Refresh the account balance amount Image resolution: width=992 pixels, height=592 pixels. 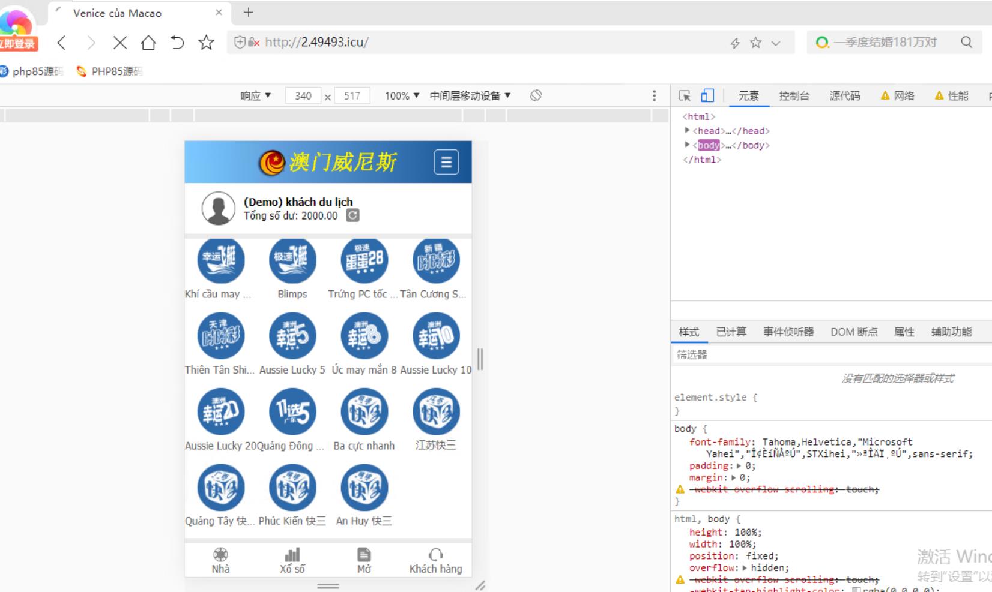353,215
